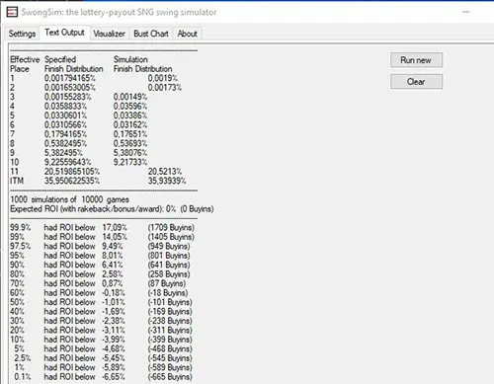Click the SwongSim app icon in title bar

12,12
